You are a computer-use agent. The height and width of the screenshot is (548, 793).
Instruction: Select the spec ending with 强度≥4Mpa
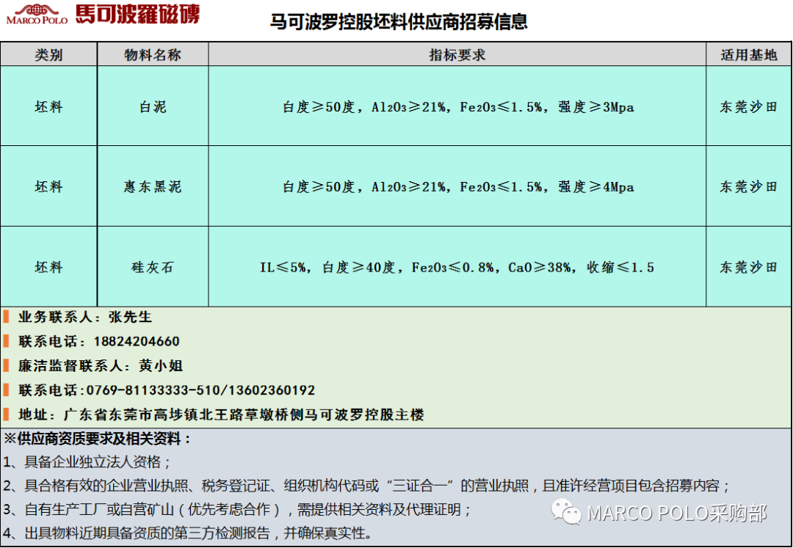tap(458, 187)
